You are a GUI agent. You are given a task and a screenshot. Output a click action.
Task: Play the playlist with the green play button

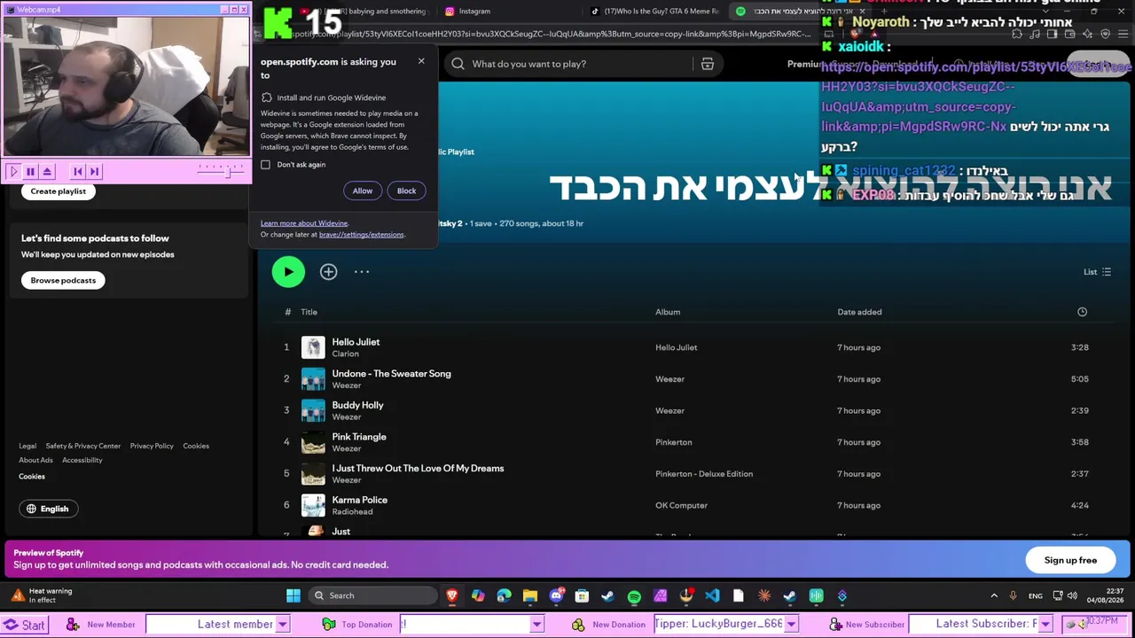click(288, 272)
